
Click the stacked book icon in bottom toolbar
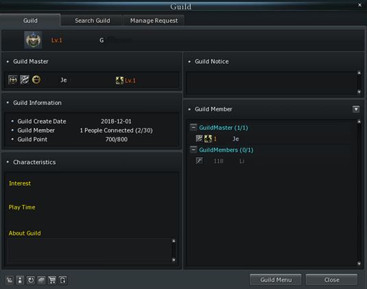coord(41,280)
